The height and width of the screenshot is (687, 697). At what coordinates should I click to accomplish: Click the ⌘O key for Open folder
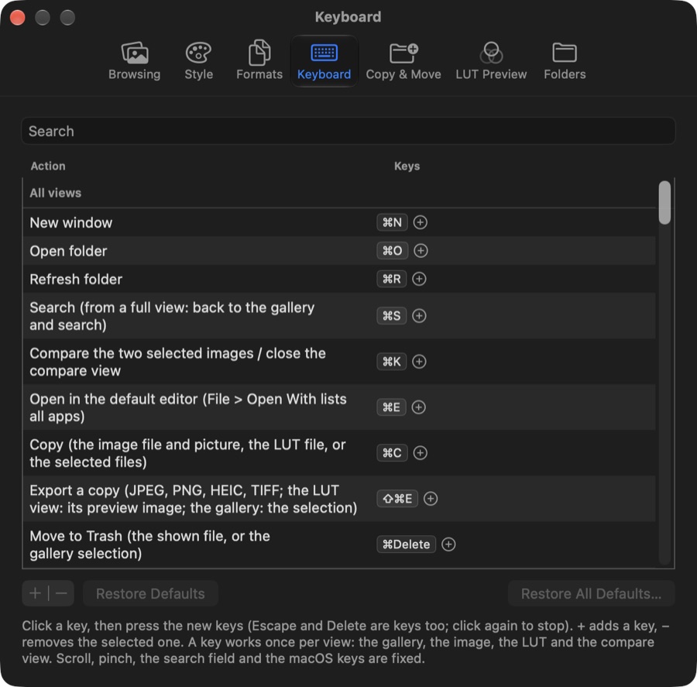392,251
